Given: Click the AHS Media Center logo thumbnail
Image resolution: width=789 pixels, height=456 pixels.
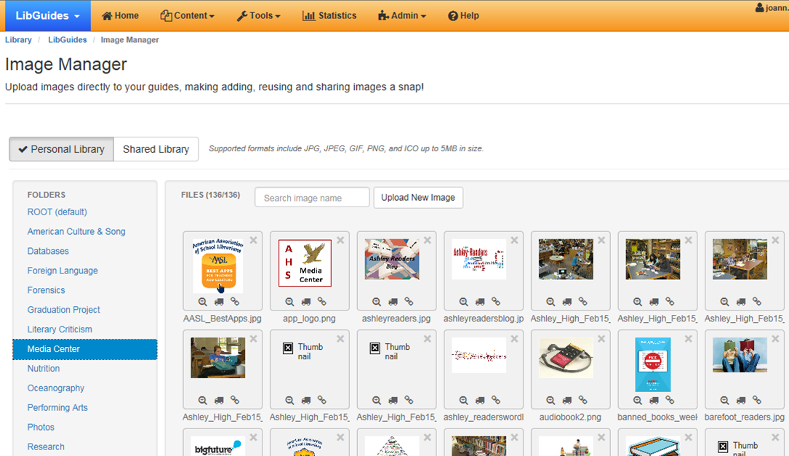Looking at the screenshot, I should point(305,263).
